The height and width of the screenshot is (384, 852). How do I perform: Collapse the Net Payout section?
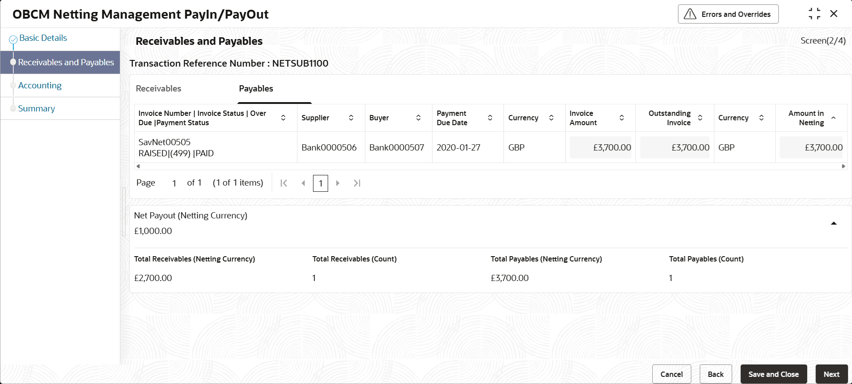833,223
